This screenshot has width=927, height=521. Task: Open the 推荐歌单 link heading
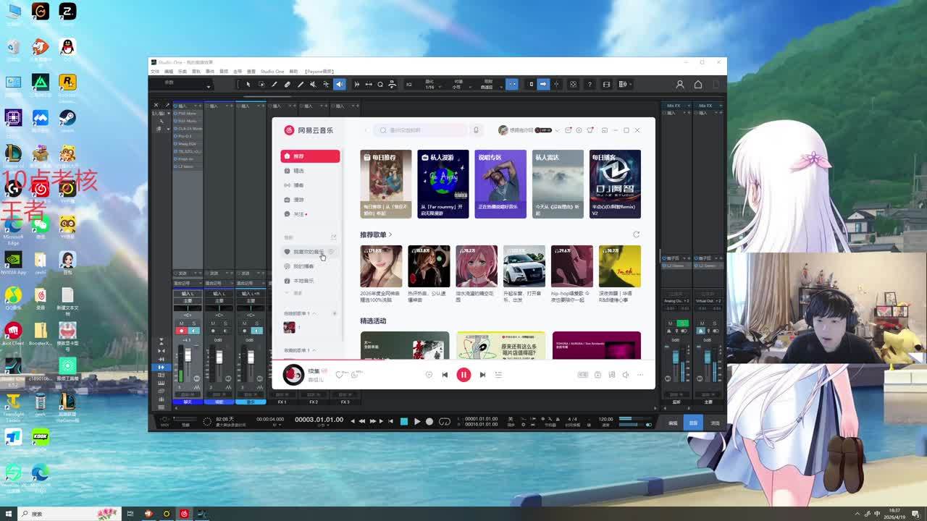coord(375,234)
